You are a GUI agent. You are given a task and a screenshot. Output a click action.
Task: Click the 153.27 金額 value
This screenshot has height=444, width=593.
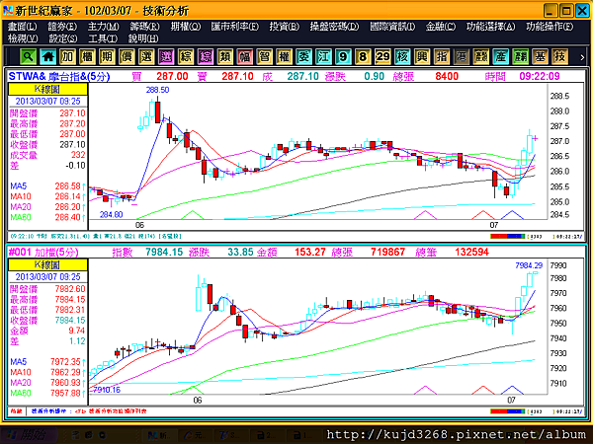click(310, 252)
